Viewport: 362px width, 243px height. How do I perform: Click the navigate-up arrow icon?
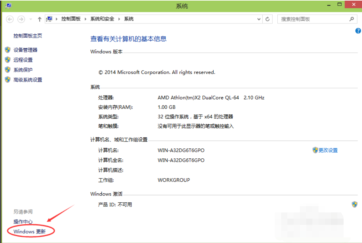(39, 19)
